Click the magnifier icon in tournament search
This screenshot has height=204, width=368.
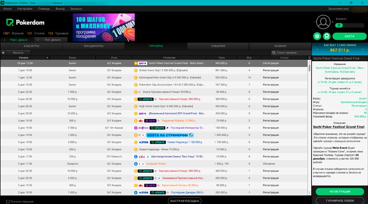(x=273, y=53)
